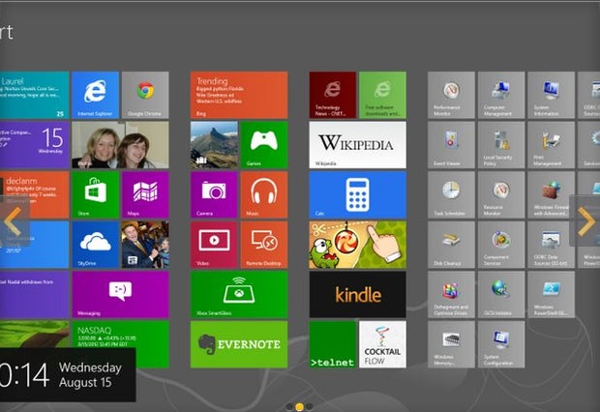Open the telnet tile
This screenshot has height=412, width=600.
332,344
